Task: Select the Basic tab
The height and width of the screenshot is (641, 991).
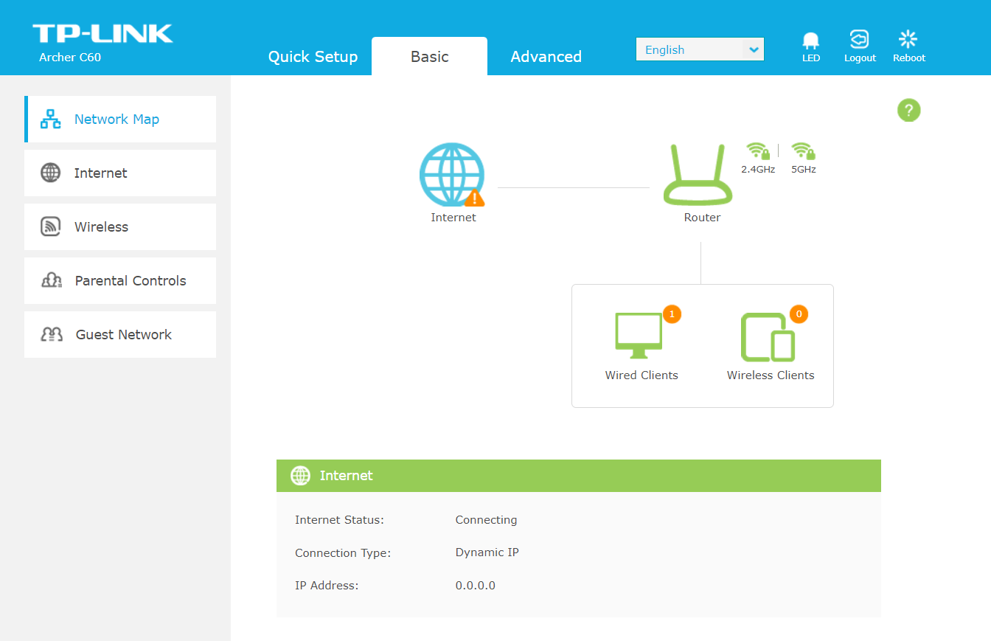Action: point(429,57)
